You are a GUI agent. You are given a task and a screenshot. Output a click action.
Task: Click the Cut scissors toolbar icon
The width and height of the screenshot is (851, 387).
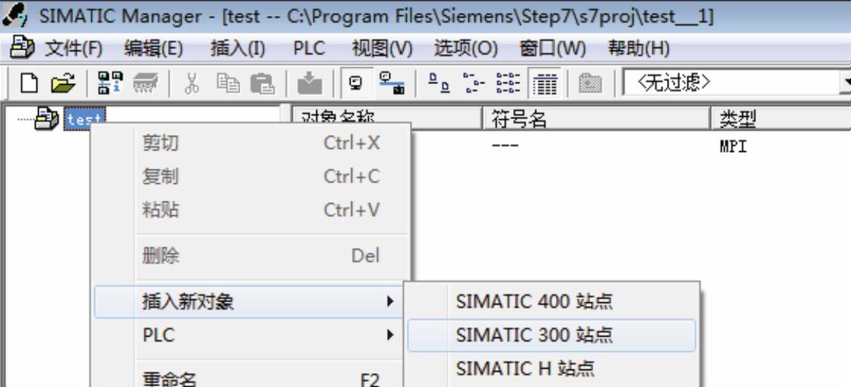pyautogui.click(x=191, y=83)
